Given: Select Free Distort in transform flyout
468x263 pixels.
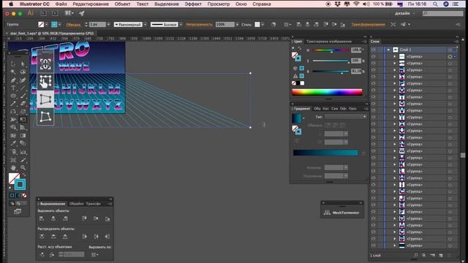Looking at the screenshot, I should [x=45, y=117].
